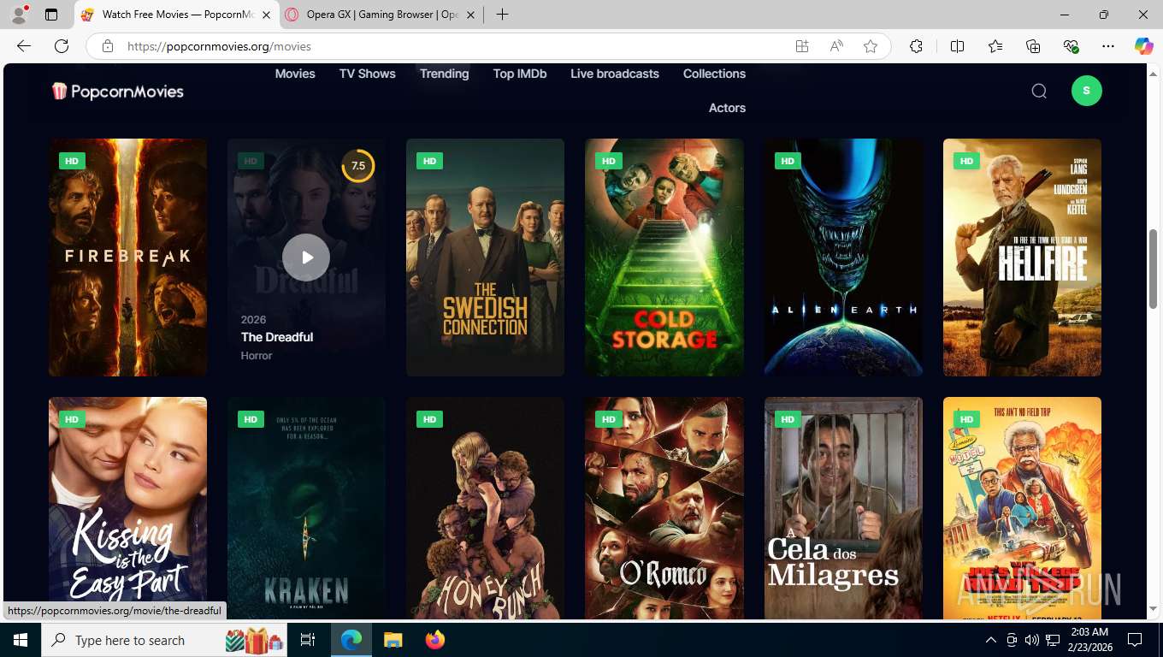Open the Alien Earth poster
Image resolution: width=1163 pixels, height=657 pixels.
coord(843,257)
